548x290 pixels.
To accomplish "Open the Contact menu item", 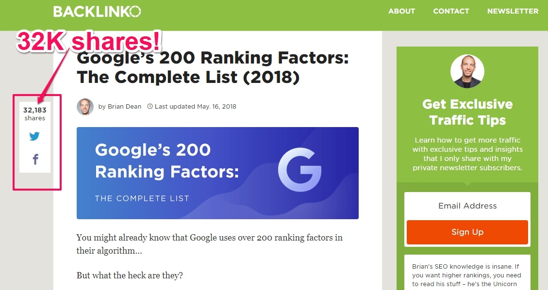I will pyautogui.click(x=451, y=11).
